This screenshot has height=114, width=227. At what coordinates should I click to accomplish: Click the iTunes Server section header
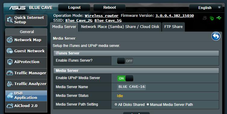(136, 53)
